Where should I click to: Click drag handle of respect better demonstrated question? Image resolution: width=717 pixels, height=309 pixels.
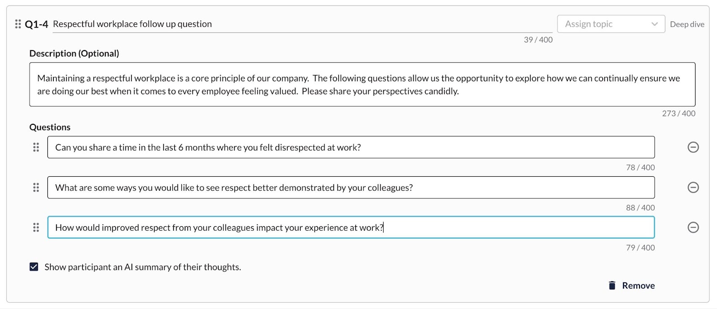pos(36,187)
